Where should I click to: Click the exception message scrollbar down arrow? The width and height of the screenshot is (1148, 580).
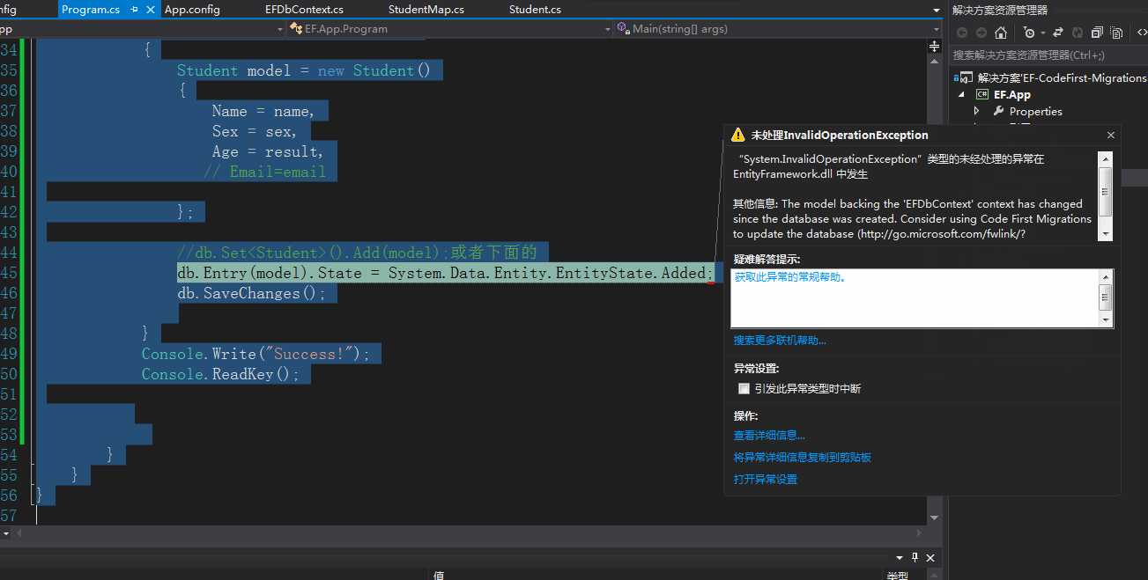click(x=1106, y=233)
